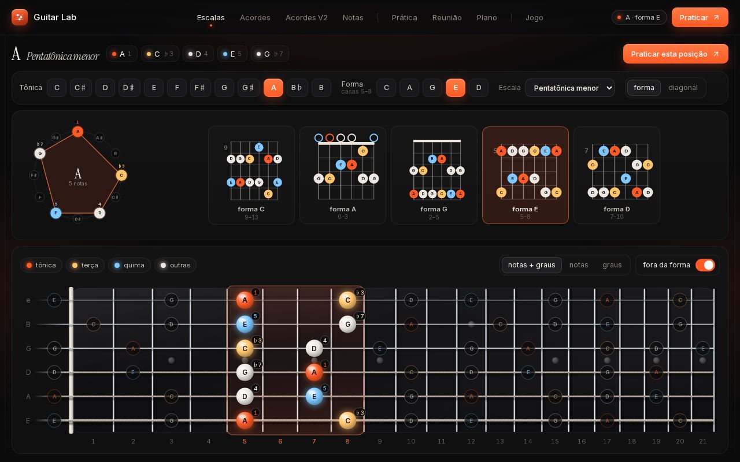
Task: Click G ♭7 note on B string fret 8
Action: 347,324
